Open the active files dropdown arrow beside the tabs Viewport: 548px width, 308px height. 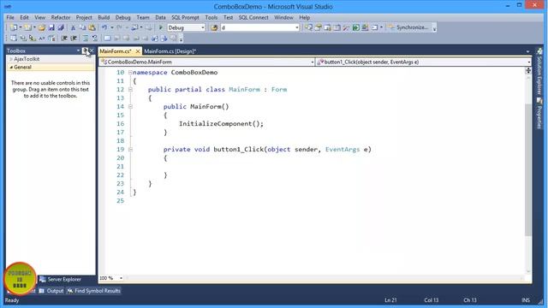[x=527, y=51]
